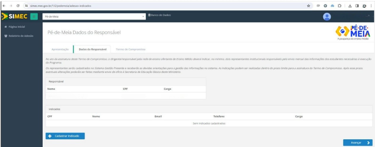Click the Email header in Indicados table

(x=158, y=116)
